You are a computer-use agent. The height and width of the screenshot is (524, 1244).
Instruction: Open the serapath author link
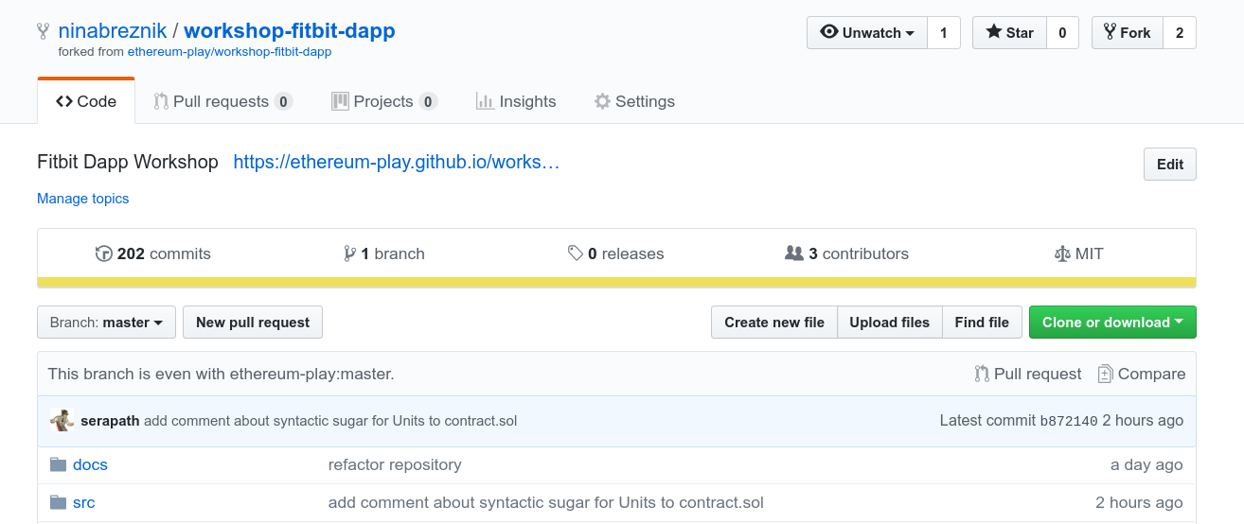pyautogui.click(x=110, y=421)
